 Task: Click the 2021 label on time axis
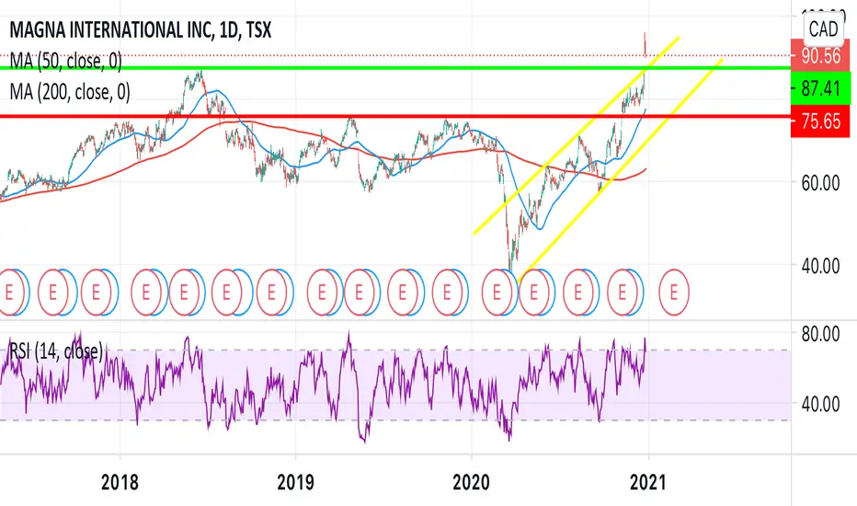click(647, 482)
